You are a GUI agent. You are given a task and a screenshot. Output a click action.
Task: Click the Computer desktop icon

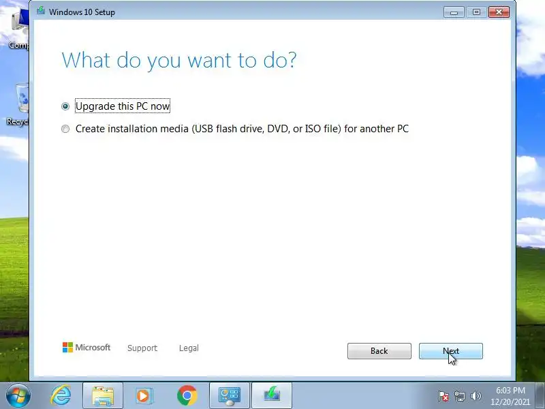click(18, 29)
